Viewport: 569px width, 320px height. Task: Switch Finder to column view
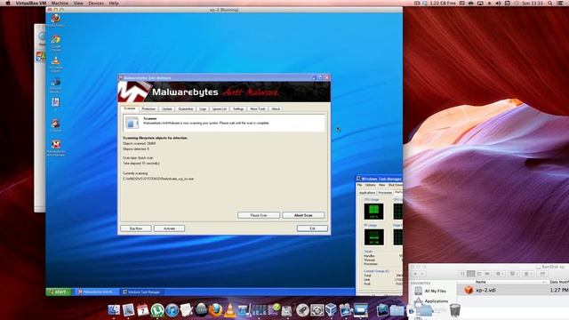(479, 274)
